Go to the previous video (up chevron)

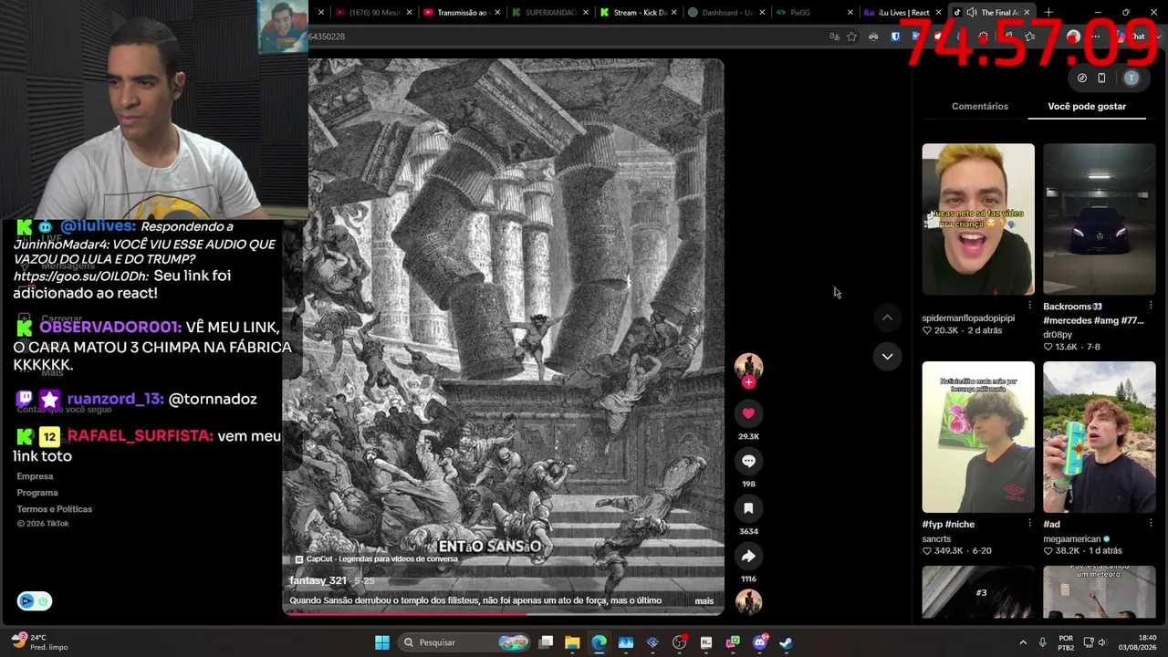(887, 318)
